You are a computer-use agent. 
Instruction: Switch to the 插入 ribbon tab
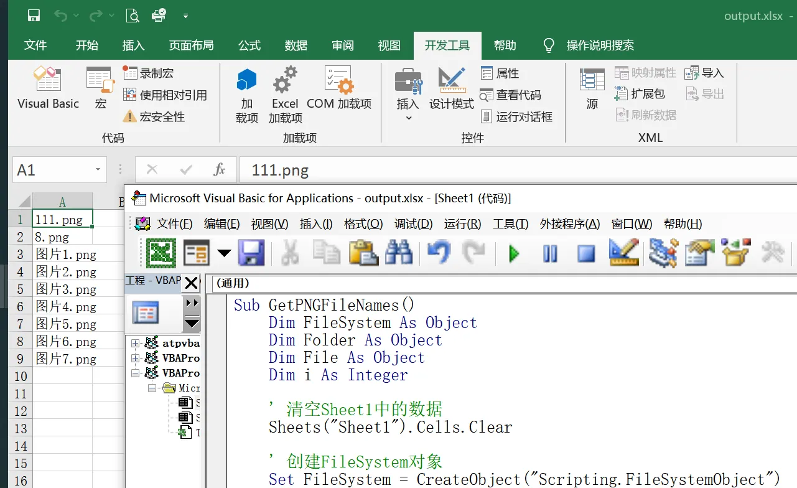pyautogui.click(x=133, y=45)
